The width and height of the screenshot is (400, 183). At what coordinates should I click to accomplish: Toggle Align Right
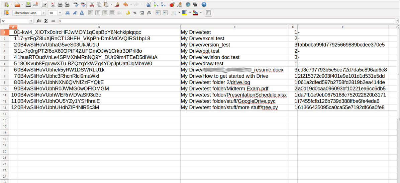click(x=105, y=13)
